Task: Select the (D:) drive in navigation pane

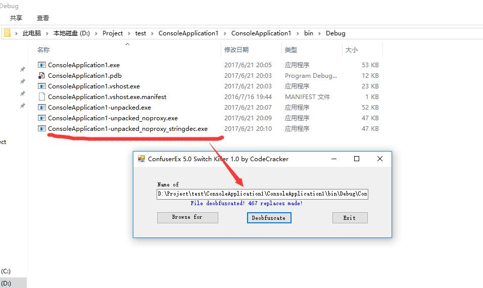Action: (x=6, y=283)
